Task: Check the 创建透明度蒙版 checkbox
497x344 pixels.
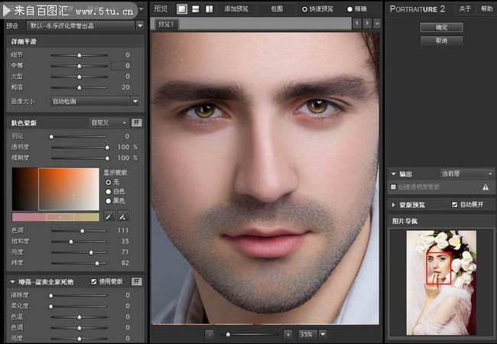Action: pyautogui.click(x=393, y=187)
